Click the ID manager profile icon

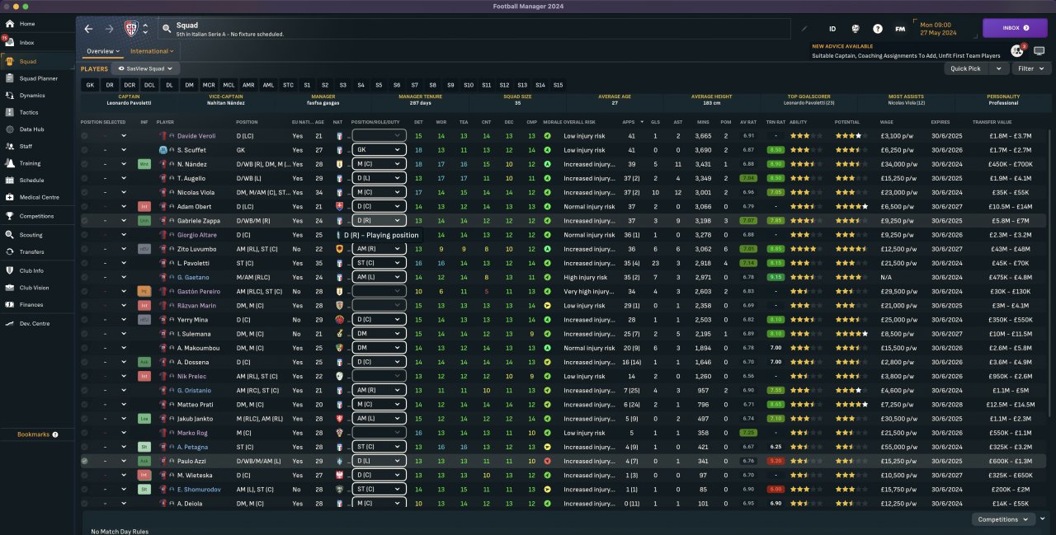pos(832,29)
